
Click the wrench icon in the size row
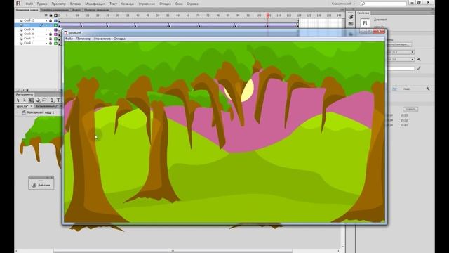tap(428, 89)
